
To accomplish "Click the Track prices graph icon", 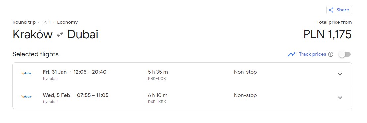I will (x=292, y=54).
